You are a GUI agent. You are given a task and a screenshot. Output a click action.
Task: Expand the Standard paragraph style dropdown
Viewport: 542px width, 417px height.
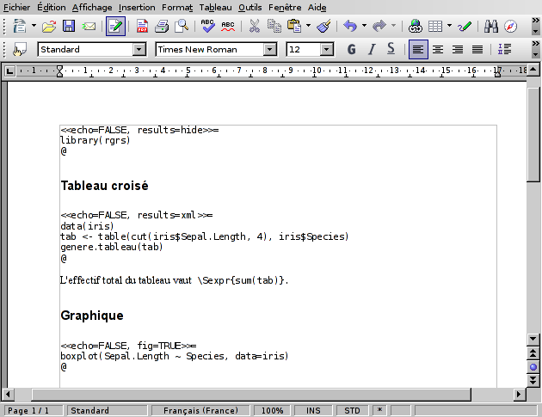139,50
